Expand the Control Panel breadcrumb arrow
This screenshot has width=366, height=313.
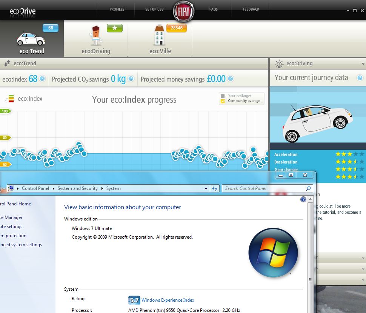[x=54, y=188]
